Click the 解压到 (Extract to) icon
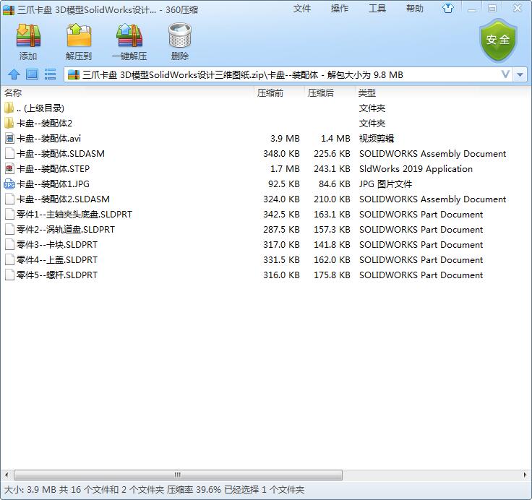The width and height of the screenshot is (532, 500). tap(79, 35)
